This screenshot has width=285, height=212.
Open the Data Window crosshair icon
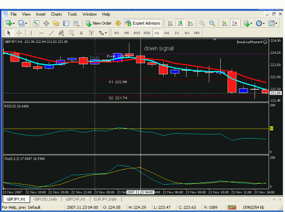pyautogui.click(x=46, y=23)
